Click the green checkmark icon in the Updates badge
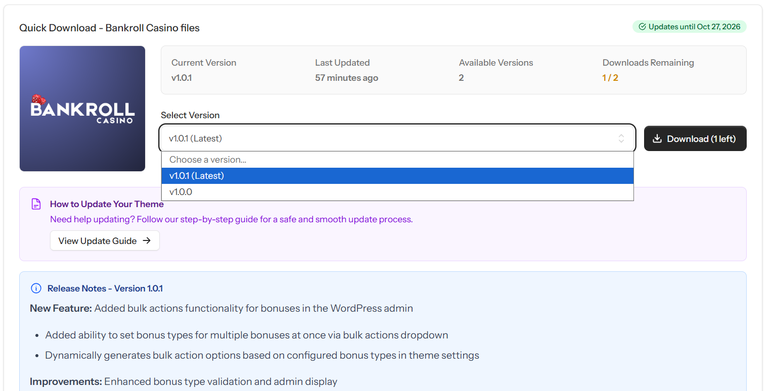The width and height of the screenshot is (773, 391). coord(643,26)
